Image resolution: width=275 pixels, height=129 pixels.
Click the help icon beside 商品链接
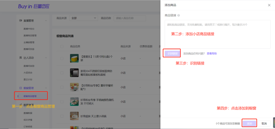[178, 15]
